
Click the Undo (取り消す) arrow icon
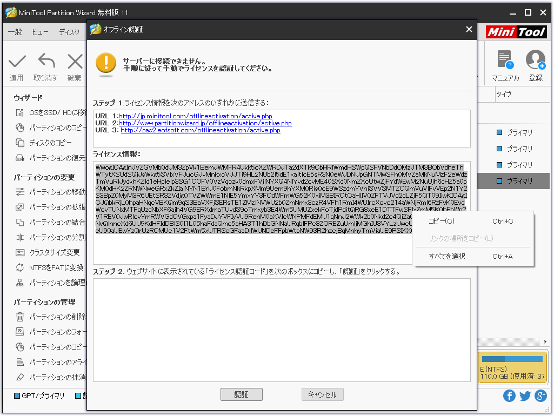[45, 62]
